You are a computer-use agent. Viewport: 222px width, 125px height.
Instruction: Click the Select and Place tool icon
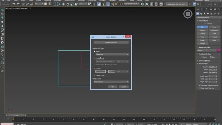coord(76,4)
